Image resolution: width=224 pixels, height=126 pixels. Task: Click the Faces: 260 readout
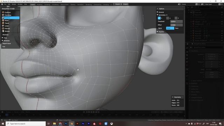tap(175, 105)
